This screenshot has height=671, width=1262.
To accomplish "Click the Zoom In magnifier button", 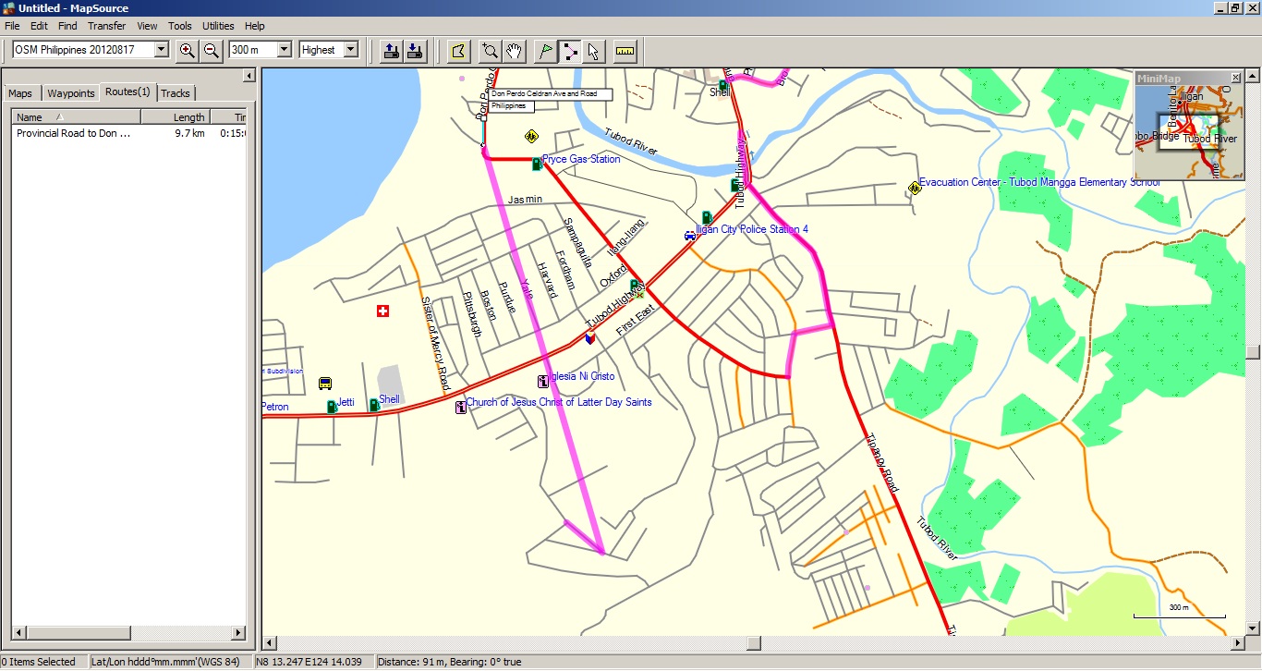I will point(188,51).
